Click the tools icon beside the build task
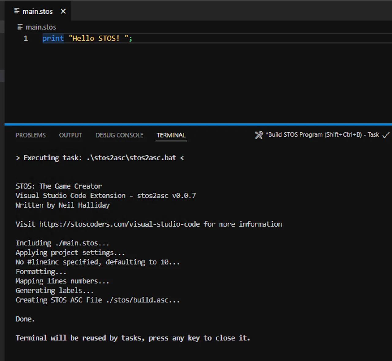 [259, 135]
